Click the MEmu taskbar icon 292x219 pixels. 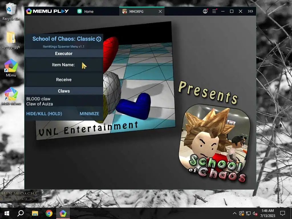(63, 213)
